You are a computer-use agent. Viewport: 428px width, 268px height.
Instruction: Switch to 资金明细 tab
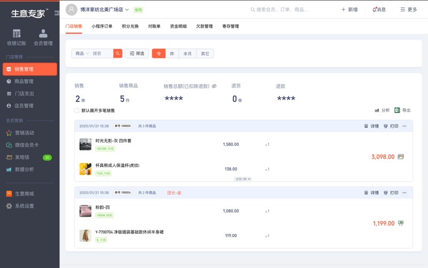178,26
